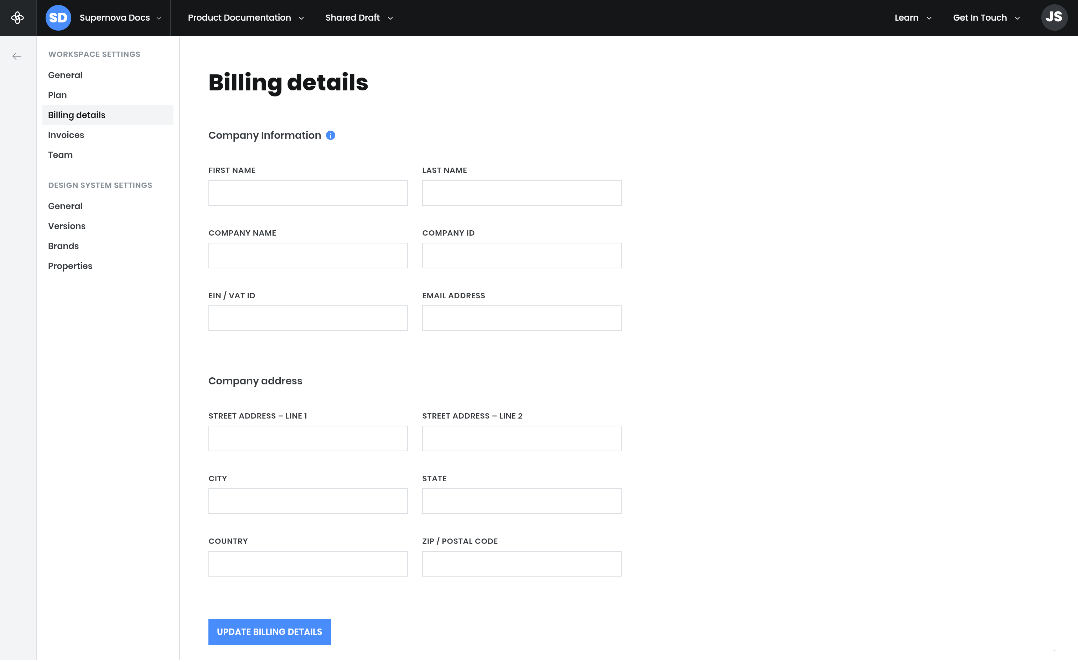Select the Email Address field
1078x662 pixels.
click(x=522, y=318)
